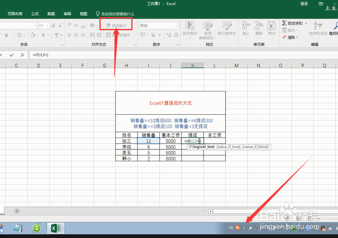Open the Fill Color dropdown arrow

coord(38,35)
